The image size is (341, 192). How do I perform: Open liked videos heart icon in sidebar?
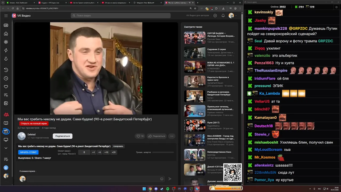6,87
